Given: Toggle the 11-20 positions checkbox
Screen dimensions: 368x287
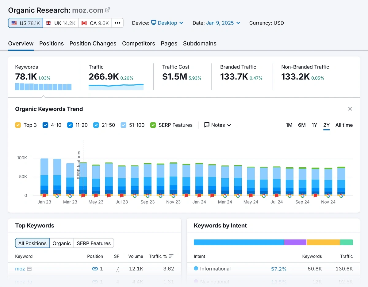Looking at the screenshot, I should tap(70, 125).
